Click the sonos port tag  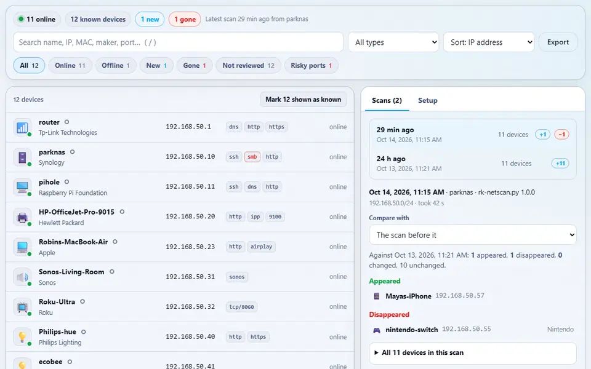click(x=236, y=277)
